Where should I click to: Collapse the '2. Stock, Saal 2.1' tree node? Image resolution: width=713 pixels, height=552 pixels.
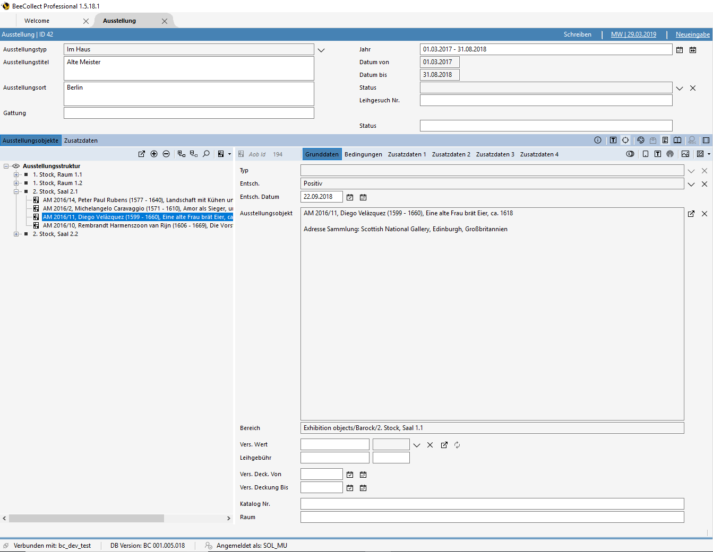(x=16, y=191)
